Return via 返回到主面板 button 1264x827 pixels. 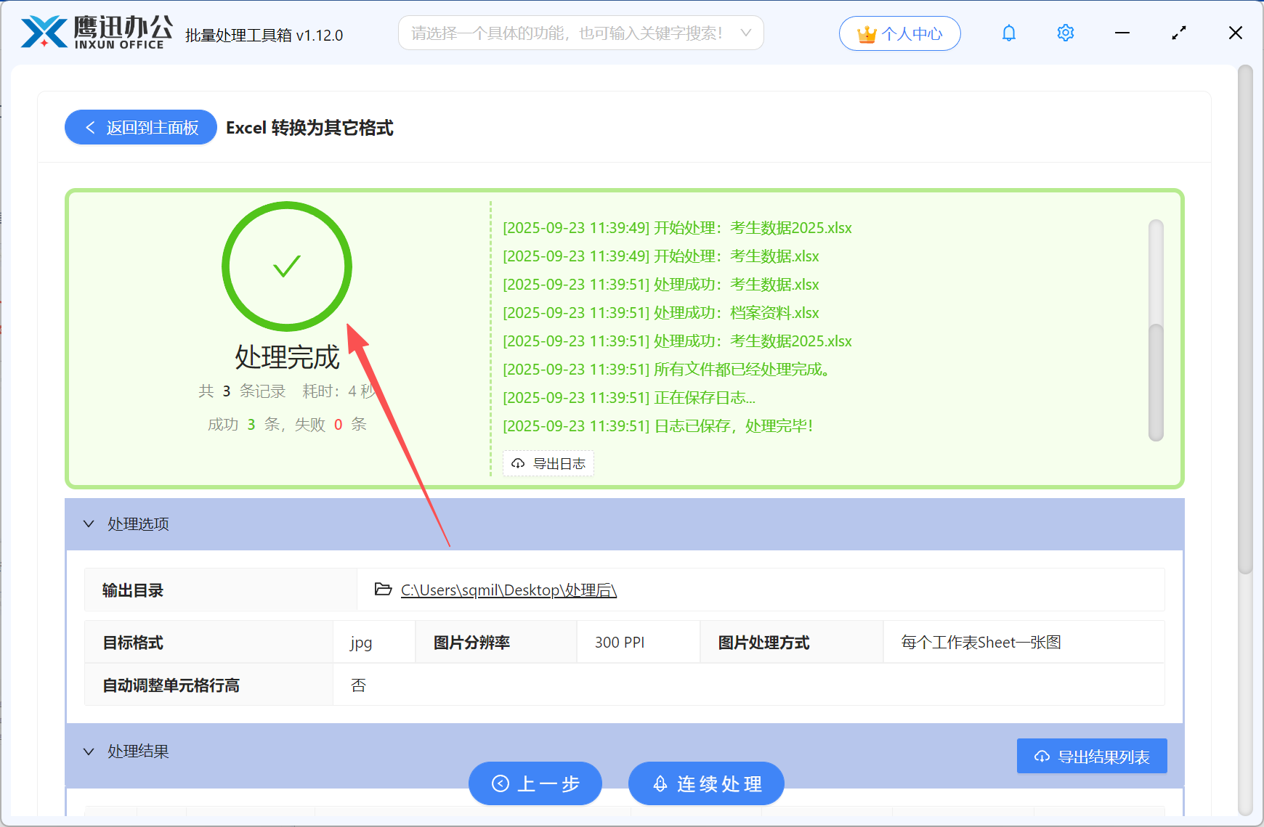coord(140,127)
